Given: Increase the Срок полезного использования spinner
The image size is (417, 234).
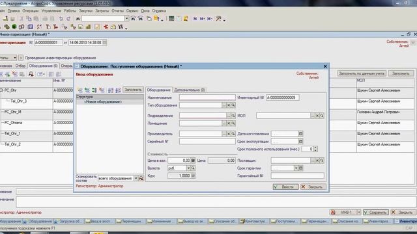Looking at the screenshot, I should [x=315, y=148].
